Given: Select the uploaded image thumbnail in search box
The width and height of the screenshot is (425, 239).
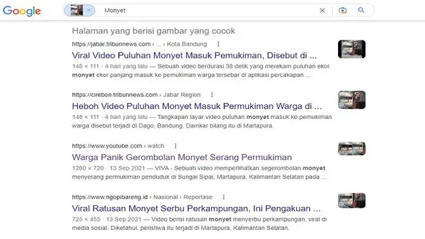Looking at the screenshot, I should pyautogui.click(x=77, y=11).
